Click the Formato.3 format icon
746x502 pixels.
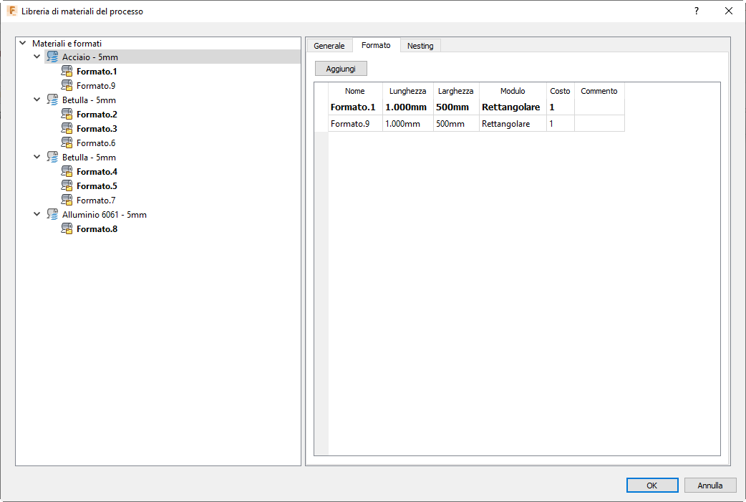click(x=67, y=128)
